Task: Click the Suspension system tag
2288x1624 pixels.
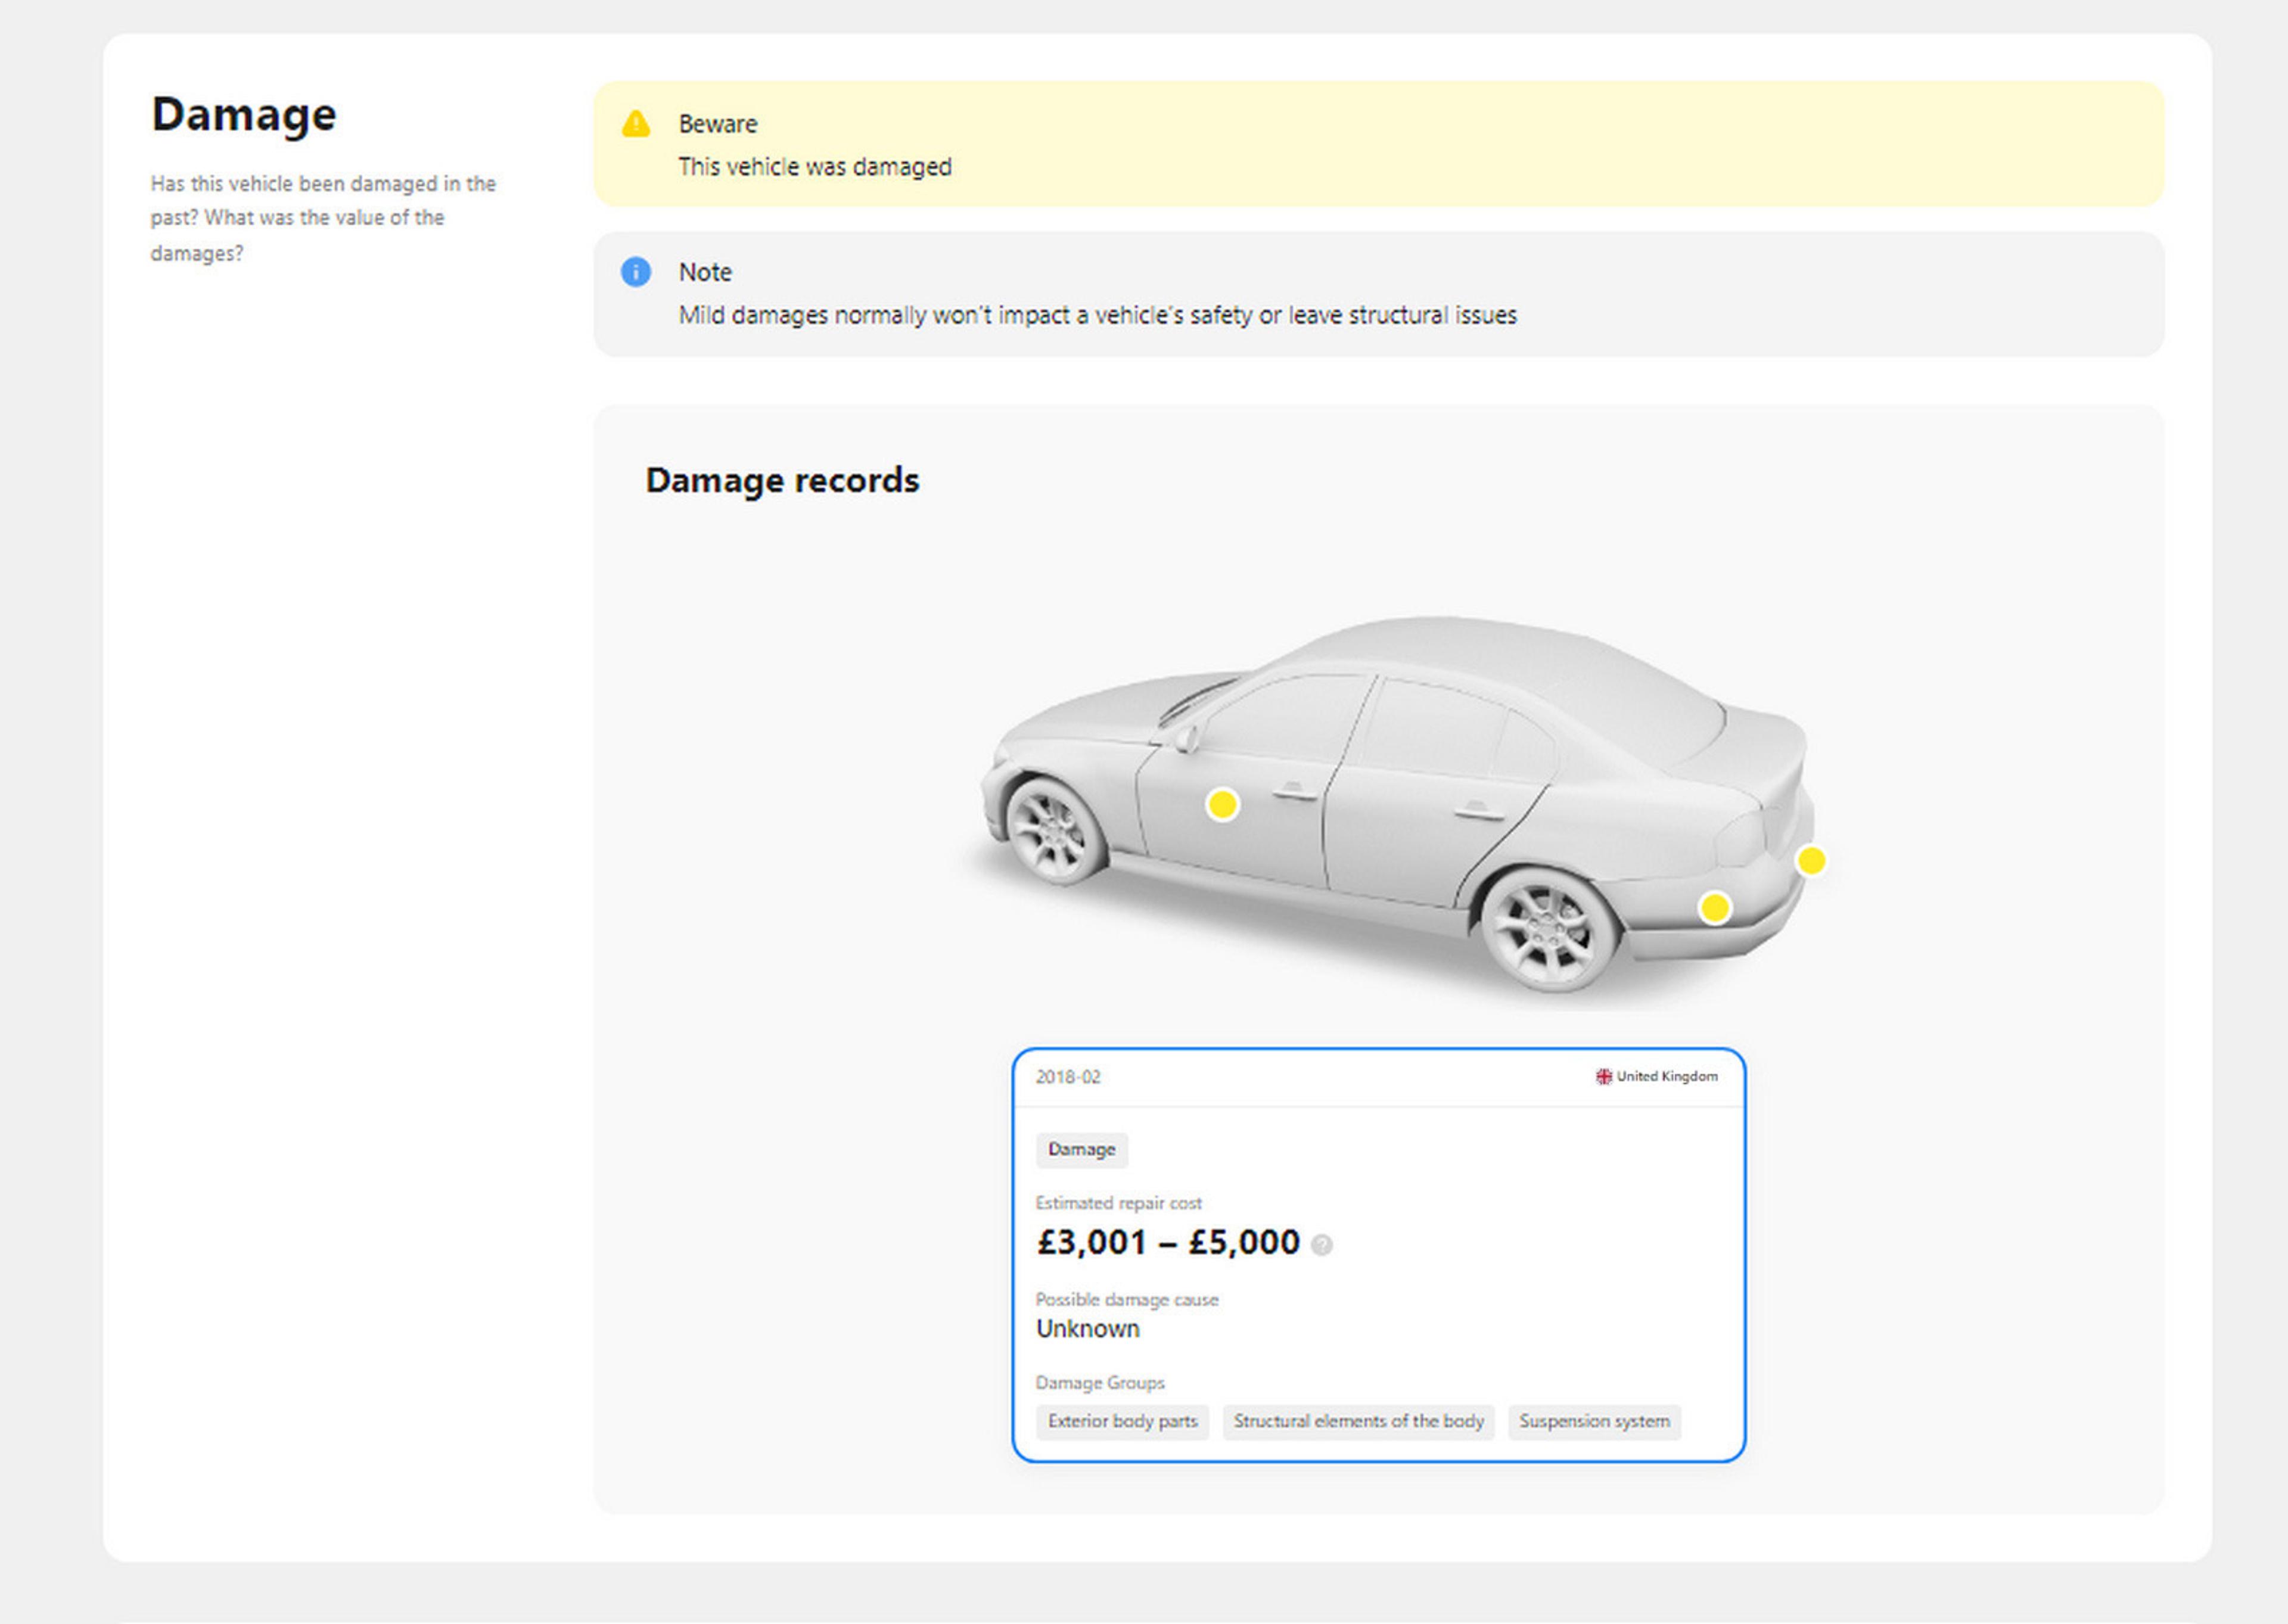Action: [1594, 1421]
